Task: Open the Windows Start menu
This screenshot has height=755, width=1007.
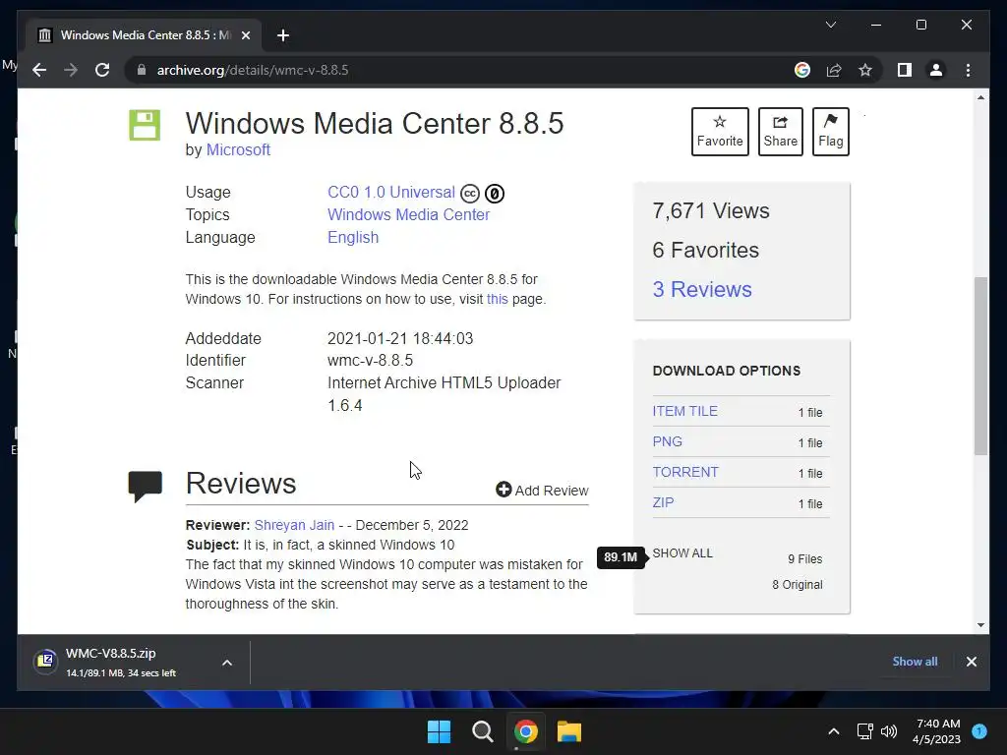Action: [x=440, y=731]
